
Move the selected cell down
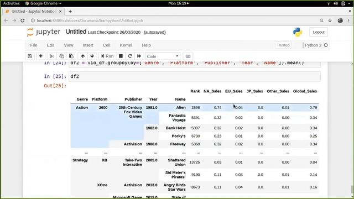click(92, 56)
